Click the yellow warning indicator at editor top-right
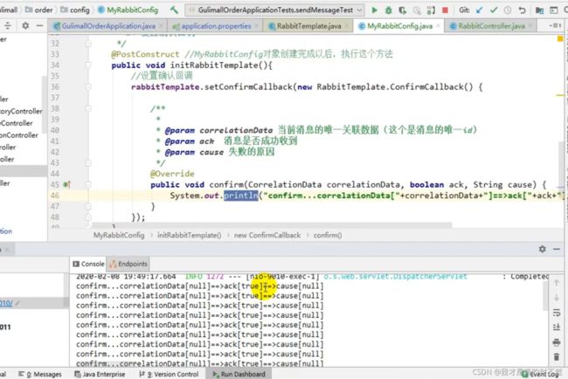The image size is (568, 379). [x=560, y=38]
